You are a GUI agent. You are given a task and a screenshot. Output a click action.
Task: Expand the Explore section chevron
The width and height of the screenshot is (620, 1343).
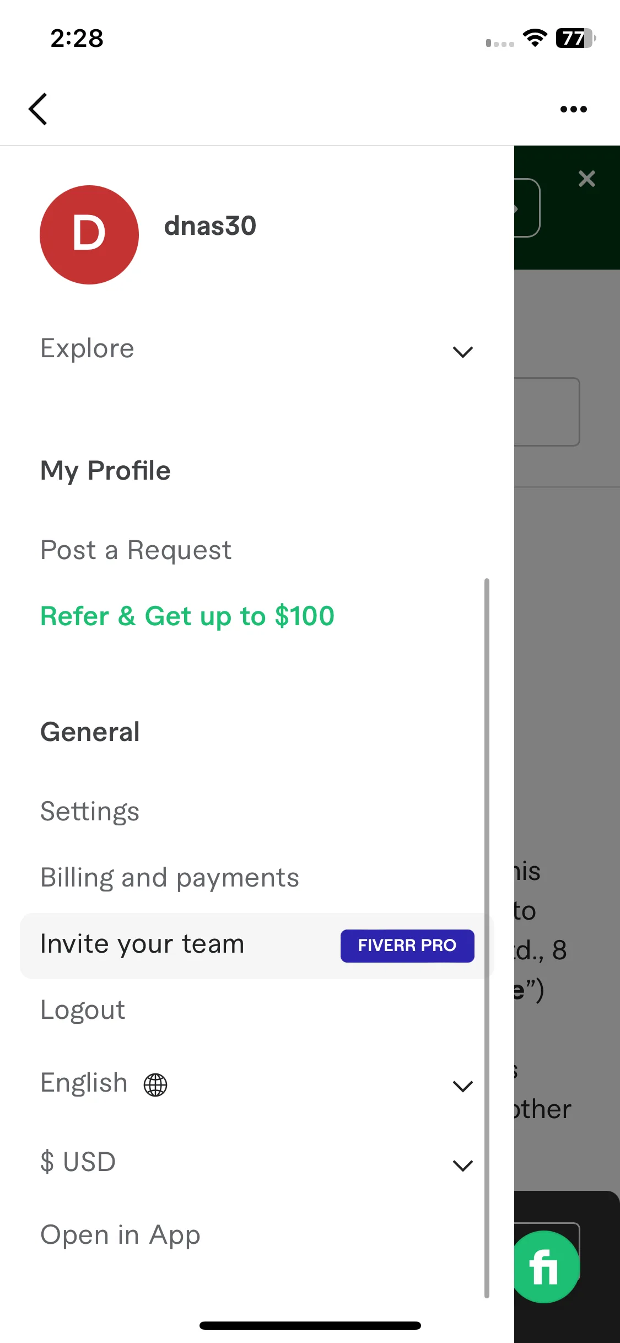463,352
